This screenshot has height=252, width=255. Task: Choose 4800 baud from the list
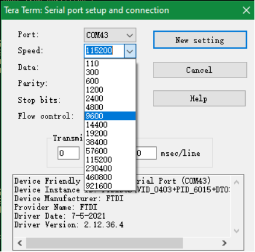(x=110, y=107)
